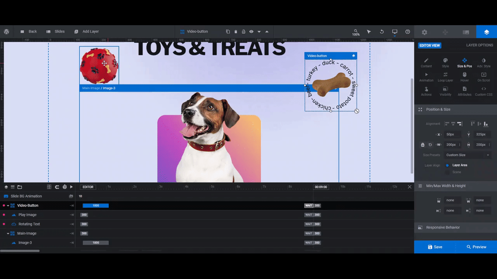The image size is (497, 279).
Task: Align layer horizontally to center
Action: click(x=453, y=124)
